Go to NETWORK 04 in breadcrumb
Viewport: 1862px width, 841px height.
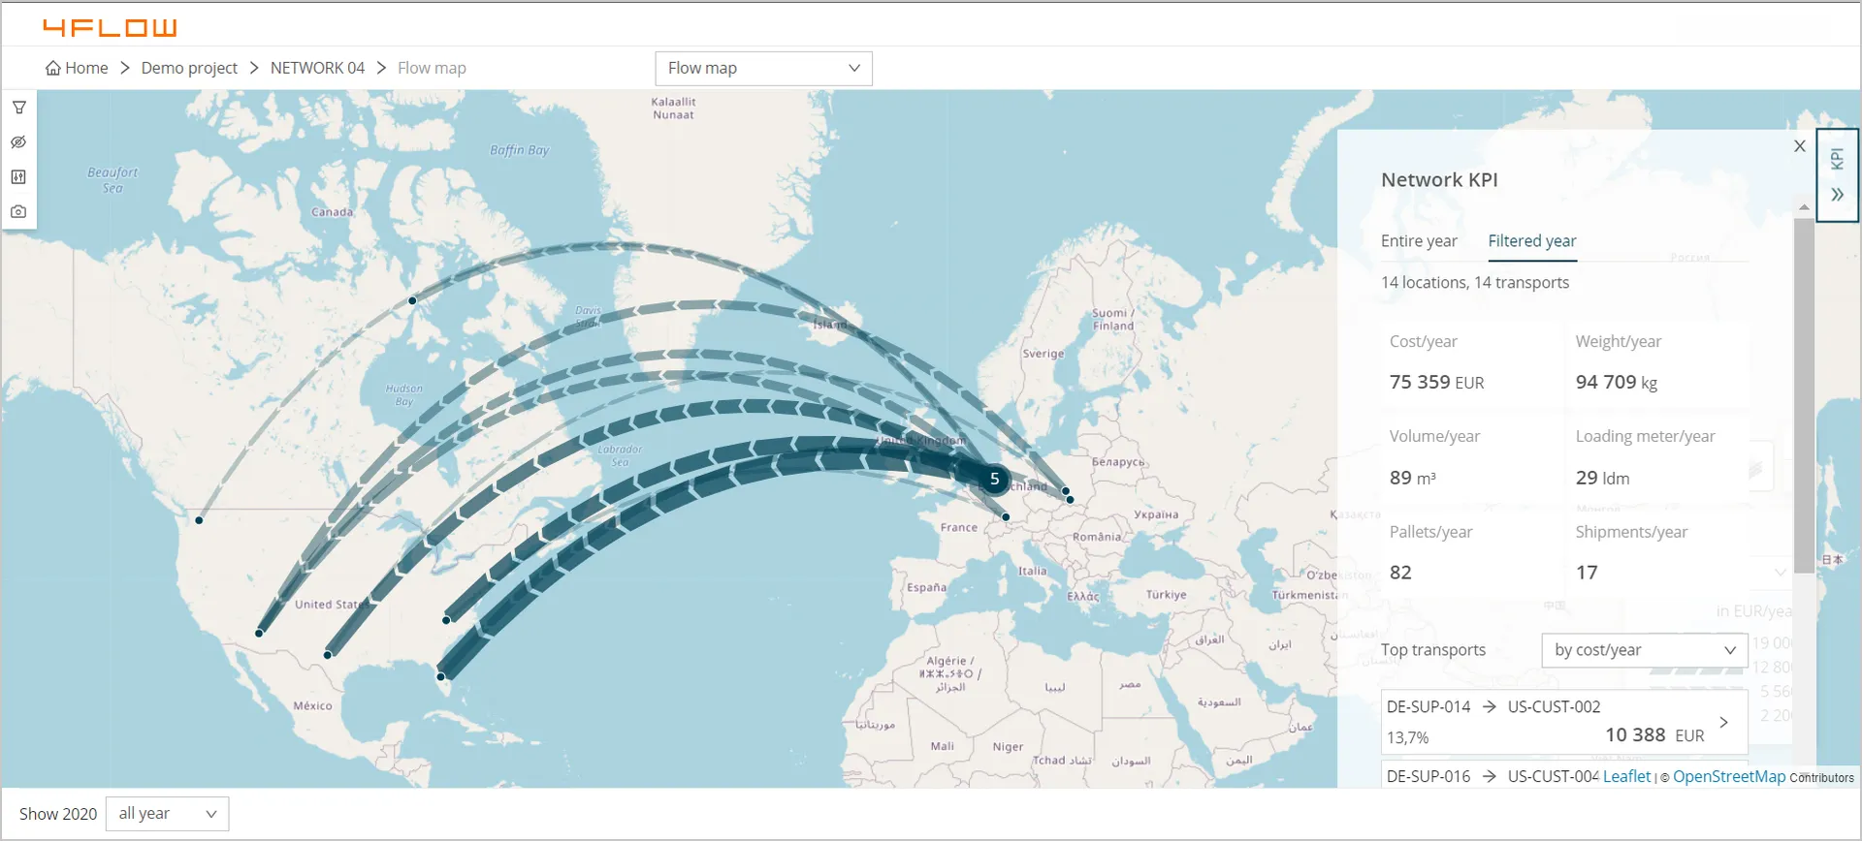(x=317, y=68)
